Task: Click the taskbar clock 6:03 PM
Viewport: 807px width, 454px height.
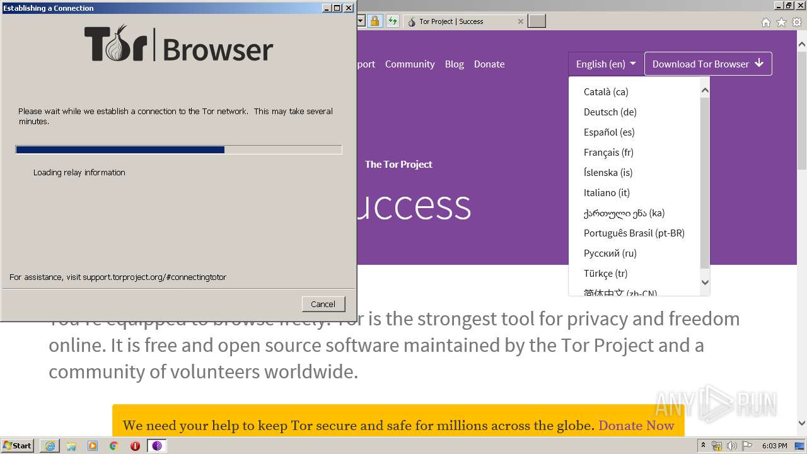Action: (774, 446)
